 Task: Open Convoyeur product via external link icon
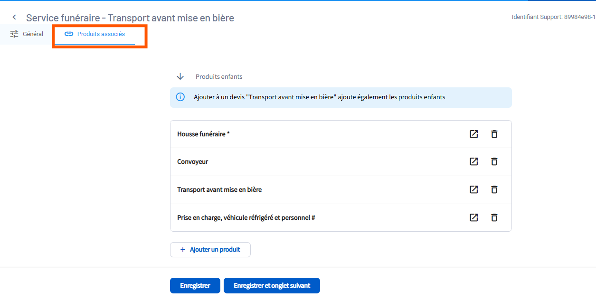pyautogui.click(x=473, y=161)
